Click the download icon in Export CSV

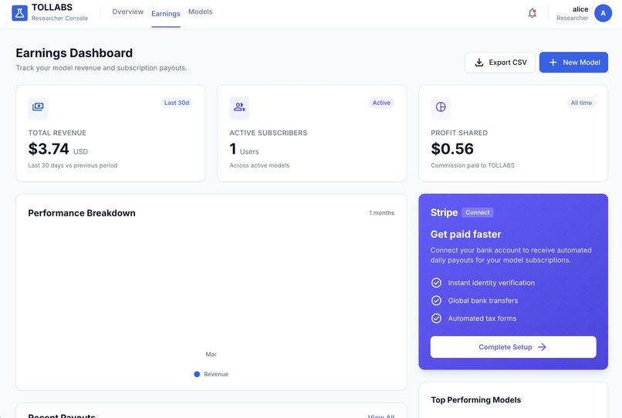479,63
